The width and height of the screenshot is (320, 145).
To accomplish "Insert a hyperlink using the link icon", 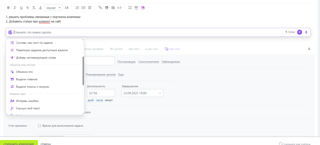I will coord(100,7).
